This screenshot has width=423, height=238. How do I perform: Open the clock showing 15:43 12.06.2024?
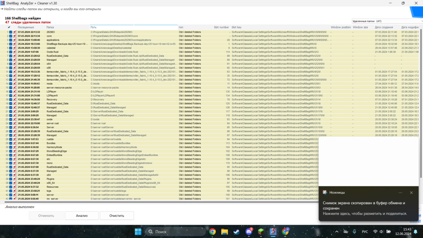click(x=403, y=232)
